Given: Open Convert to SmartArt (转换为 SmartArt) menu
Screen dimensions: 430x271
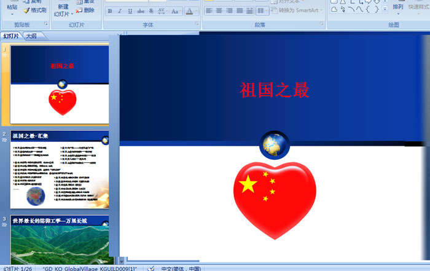Looking at the screenshot, I should [297, 10].
